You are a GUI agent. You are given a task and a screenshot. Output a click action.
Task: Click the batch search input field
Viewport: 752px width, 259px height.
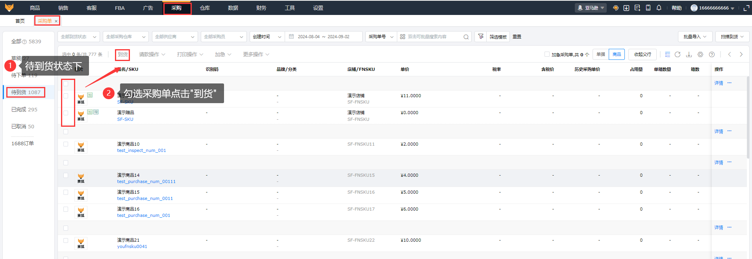click(x=433, y=37)
